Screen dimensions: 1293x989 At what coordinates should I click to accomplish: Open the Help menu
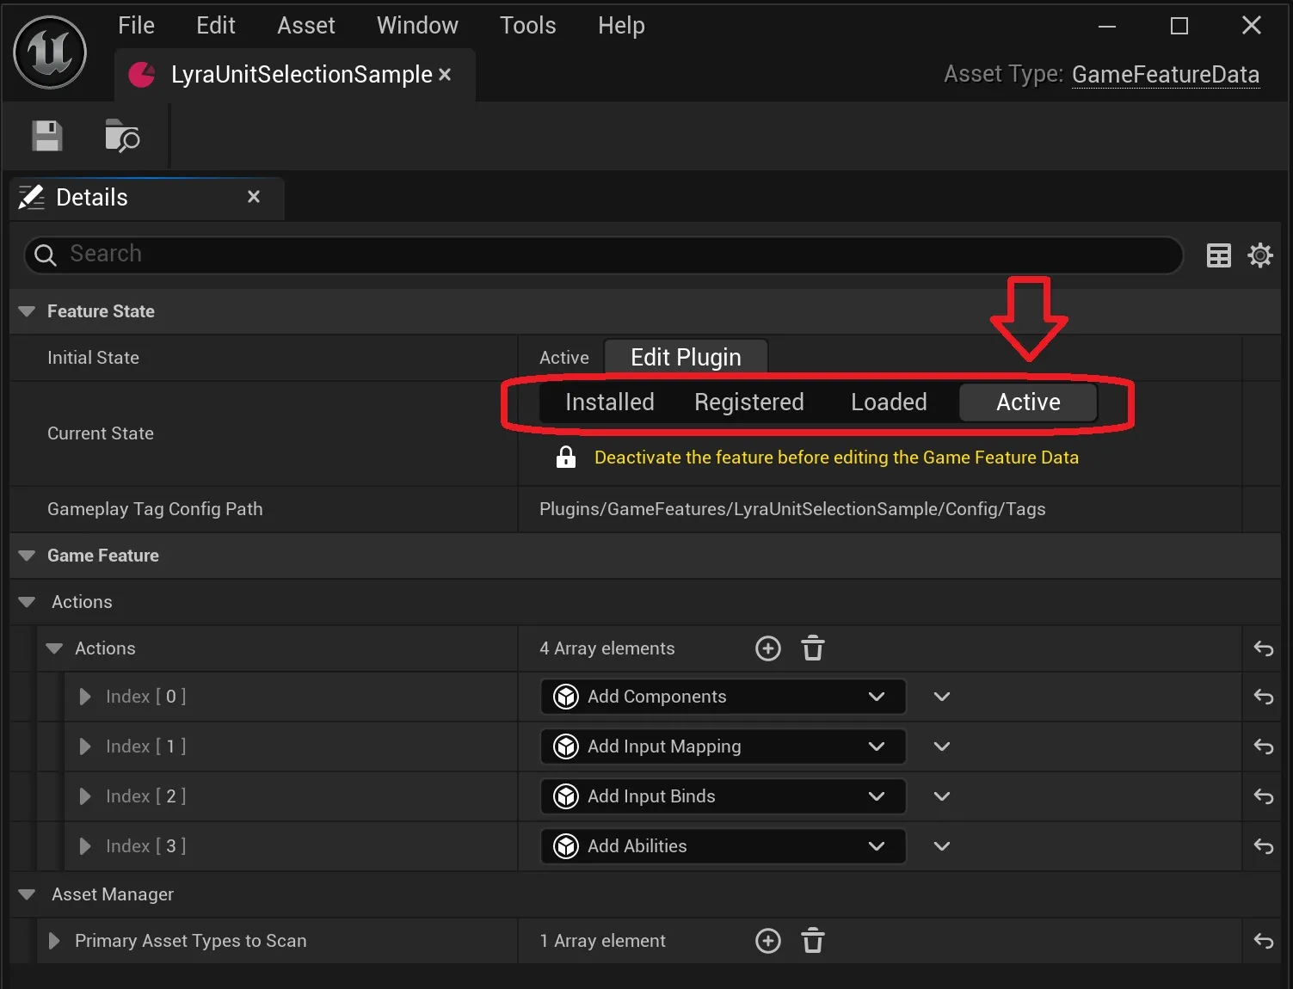pyautogui.click(x=621, y=26)
